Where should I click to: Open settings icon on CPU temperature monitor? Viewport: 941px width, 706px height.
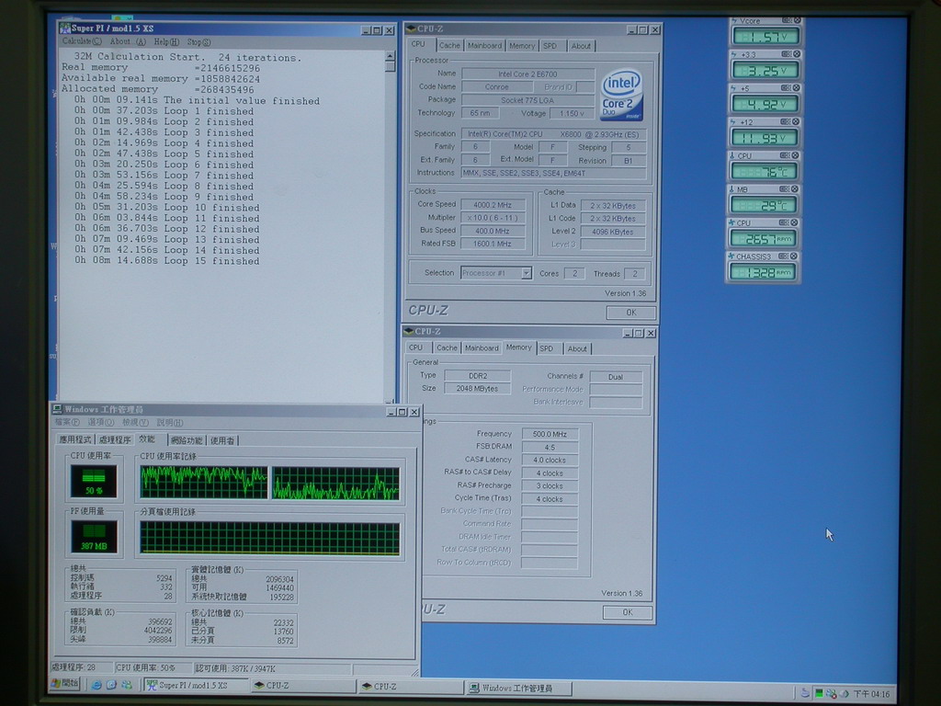pos(785,155)
